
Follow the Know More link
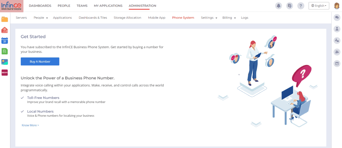[30, 125]
